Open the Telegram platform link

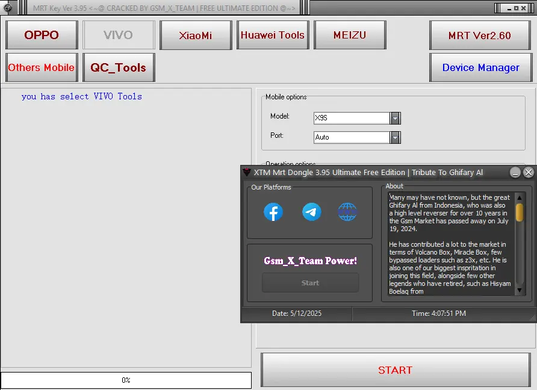[x=312, y=212]
